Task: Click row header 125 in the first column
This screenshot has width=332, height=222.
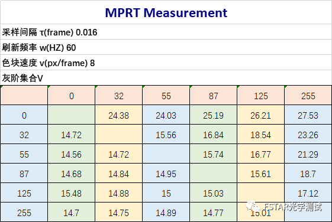Action: point(24,193)
